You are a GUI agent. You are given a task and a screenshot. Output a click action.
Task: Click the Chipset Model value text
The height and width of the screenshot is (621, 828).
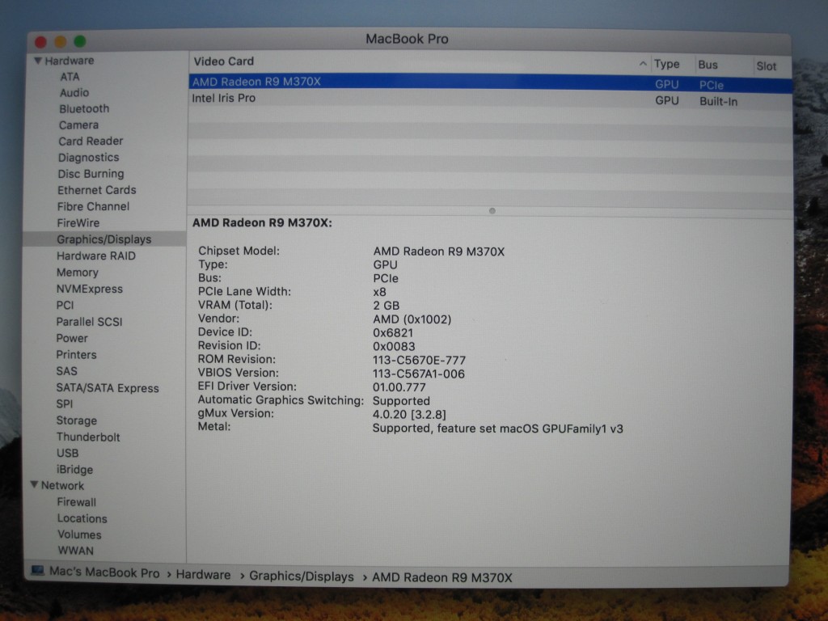(x=439, y=251)
